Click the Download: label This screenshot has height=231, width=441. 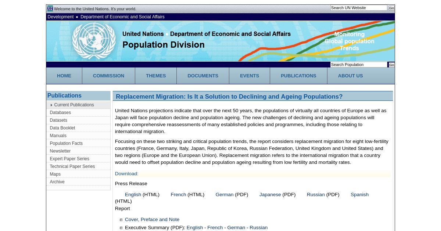[x=127, y=174]
